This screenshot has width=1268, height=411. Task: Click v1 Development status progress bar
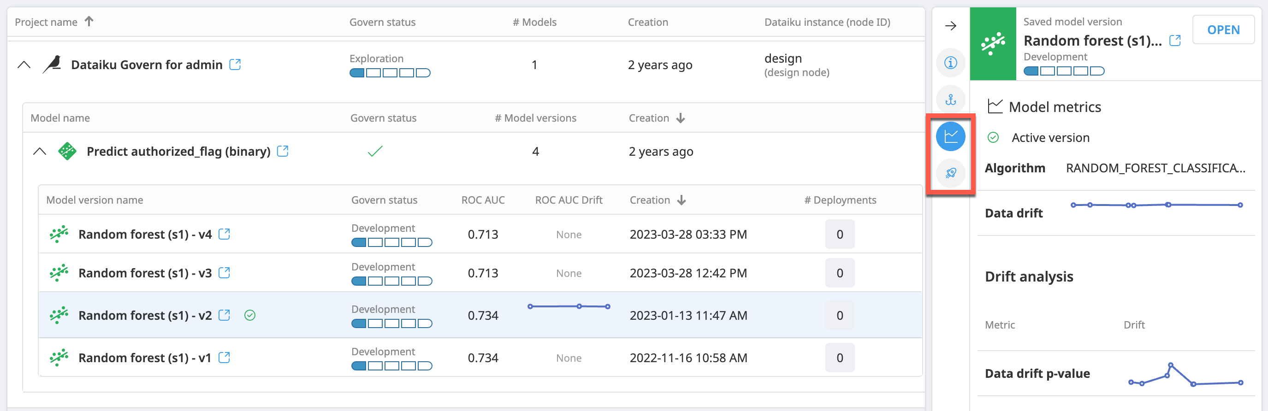tap(392, 366)
